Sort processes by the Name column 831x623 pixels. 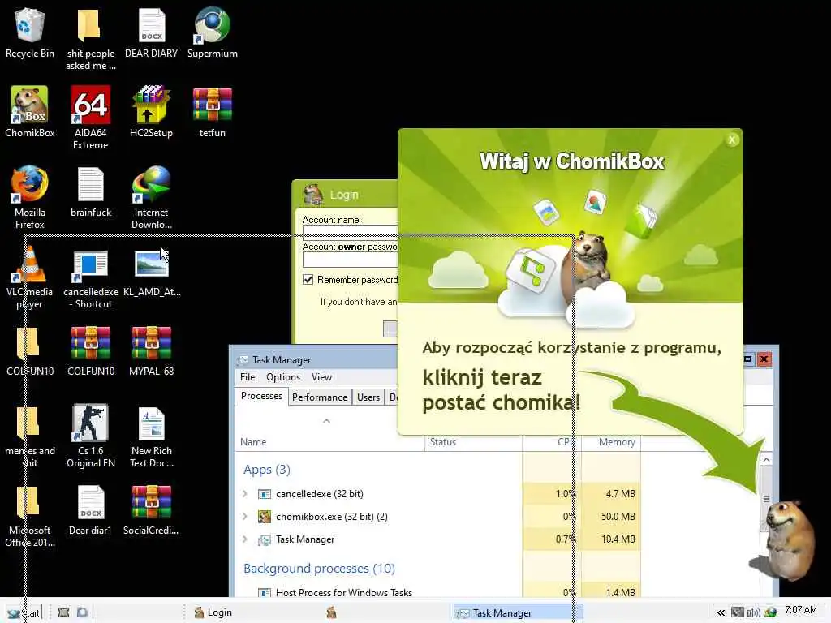click(x=253, y=442)
